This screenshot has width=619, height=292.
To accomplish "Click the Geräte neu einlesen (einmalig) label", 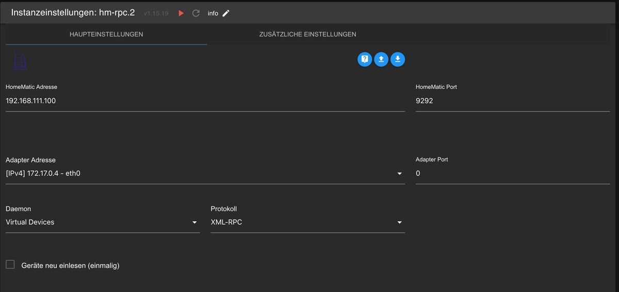I will 70,266.
